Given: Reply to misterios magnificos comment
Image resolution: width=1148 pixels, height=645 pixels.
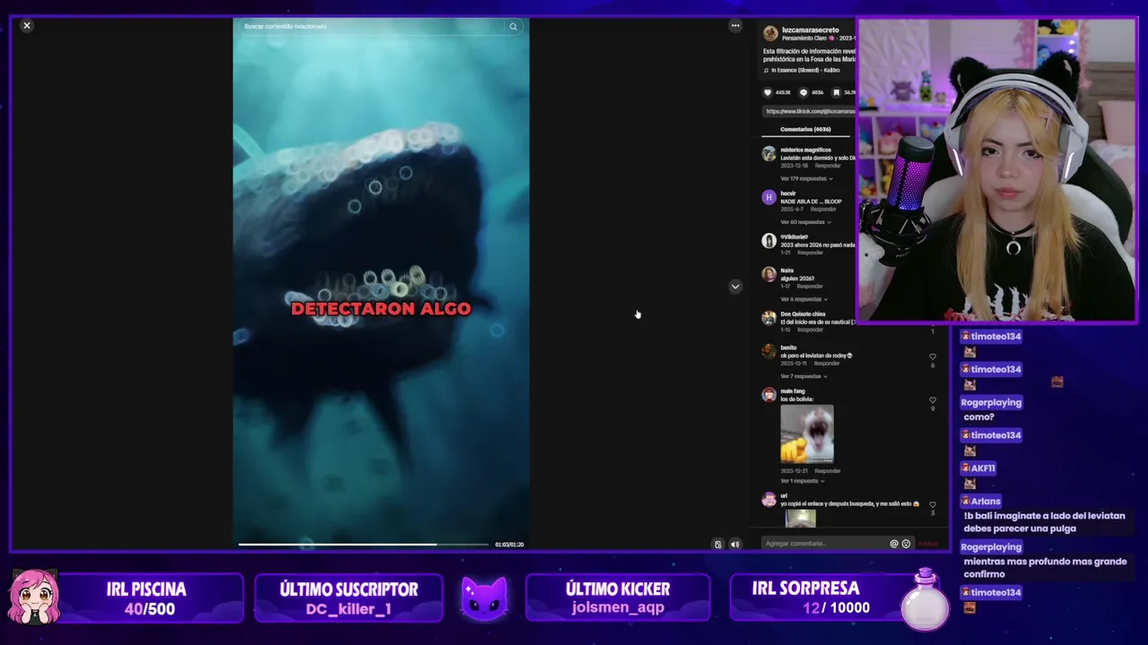Looking at the screenshot, I should click(828, 166).
